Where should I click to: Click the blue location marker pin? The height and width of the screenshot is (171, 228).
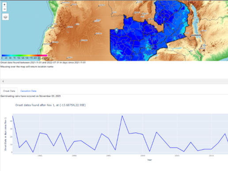click(x=117, y=31)
